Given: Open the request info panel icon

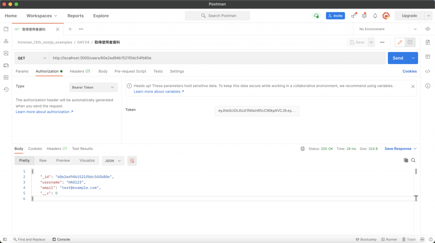Looking at the screenshot, I should click(x=427, y=86).
